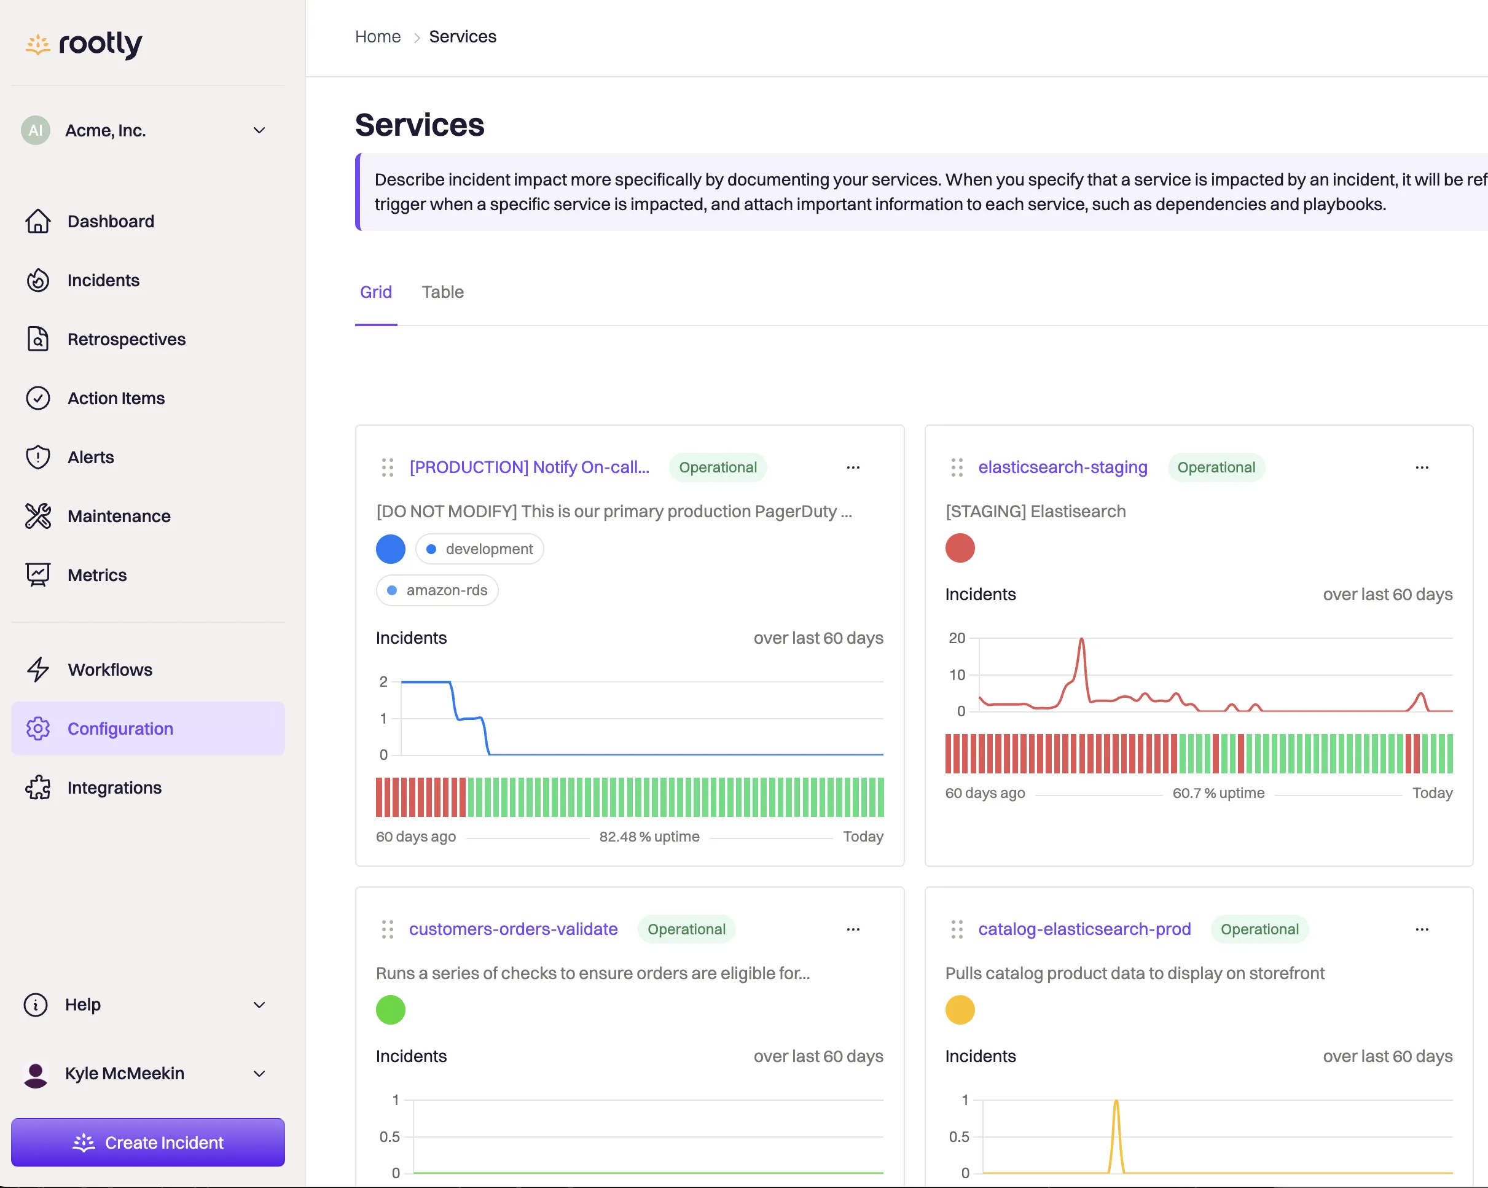Expand the Acme, Inc. organization dropdown

click(259, 130)
